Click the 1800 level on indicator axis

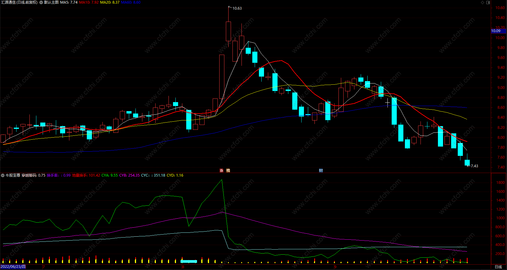(500, 183)
